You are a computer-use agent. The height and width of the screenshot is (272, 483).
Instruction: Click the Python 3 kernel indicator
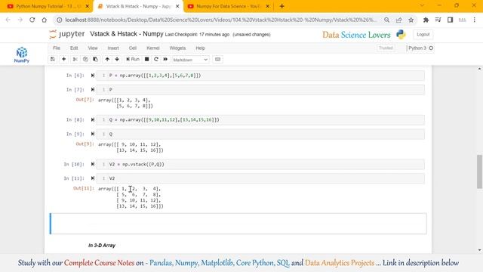420,48
